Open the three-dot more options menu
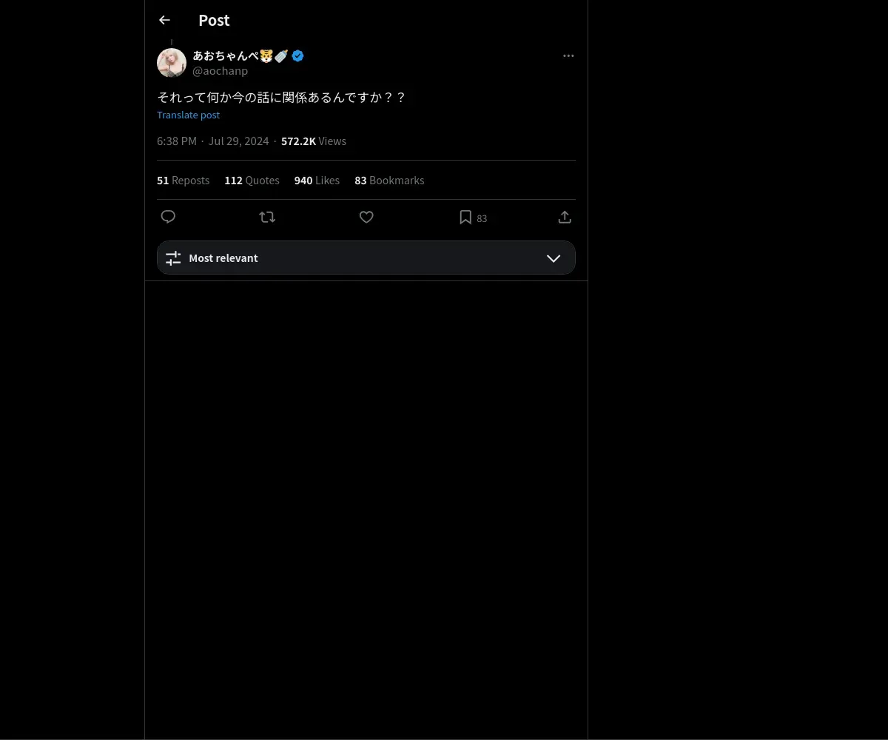This screenshot has height=740, width=888. tap(568, 56)
